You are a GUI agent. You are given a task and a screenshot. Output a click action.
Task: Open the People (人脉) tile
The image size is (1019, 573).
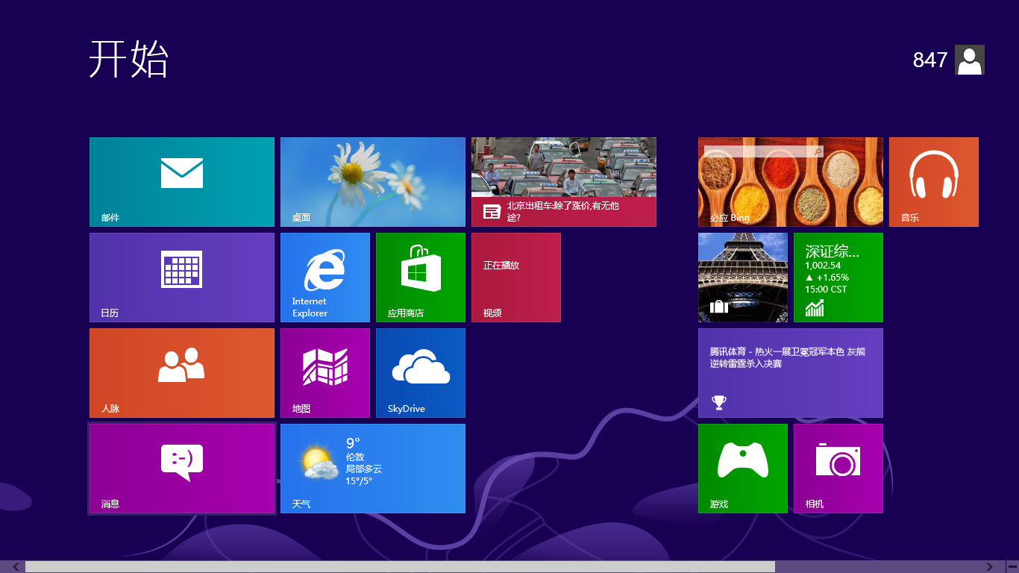pyautogui.click(x=182, y=372)
